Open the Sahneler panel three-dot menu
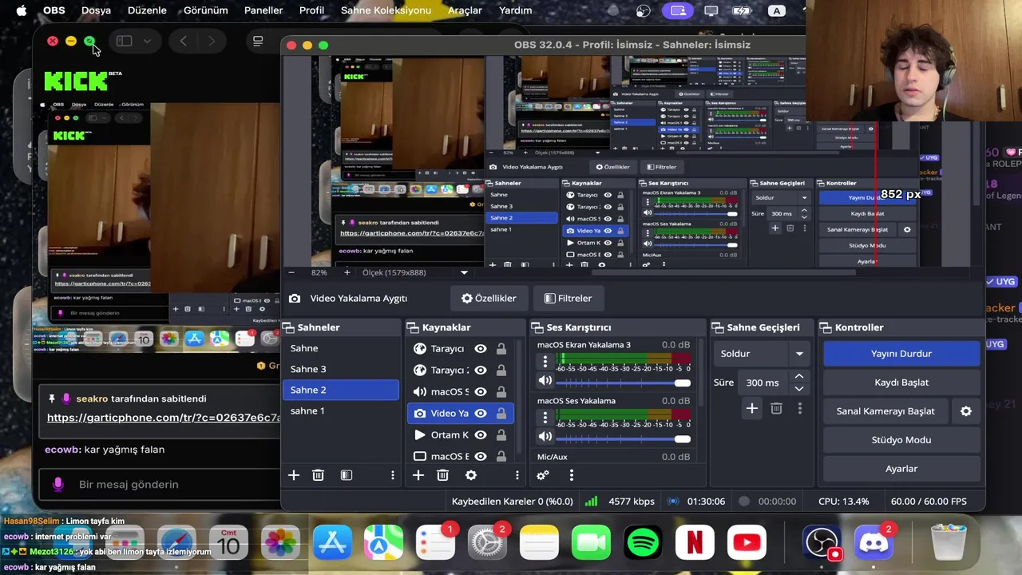The height and width of the screenshot is (575, 1022). [x=392, y=475]
